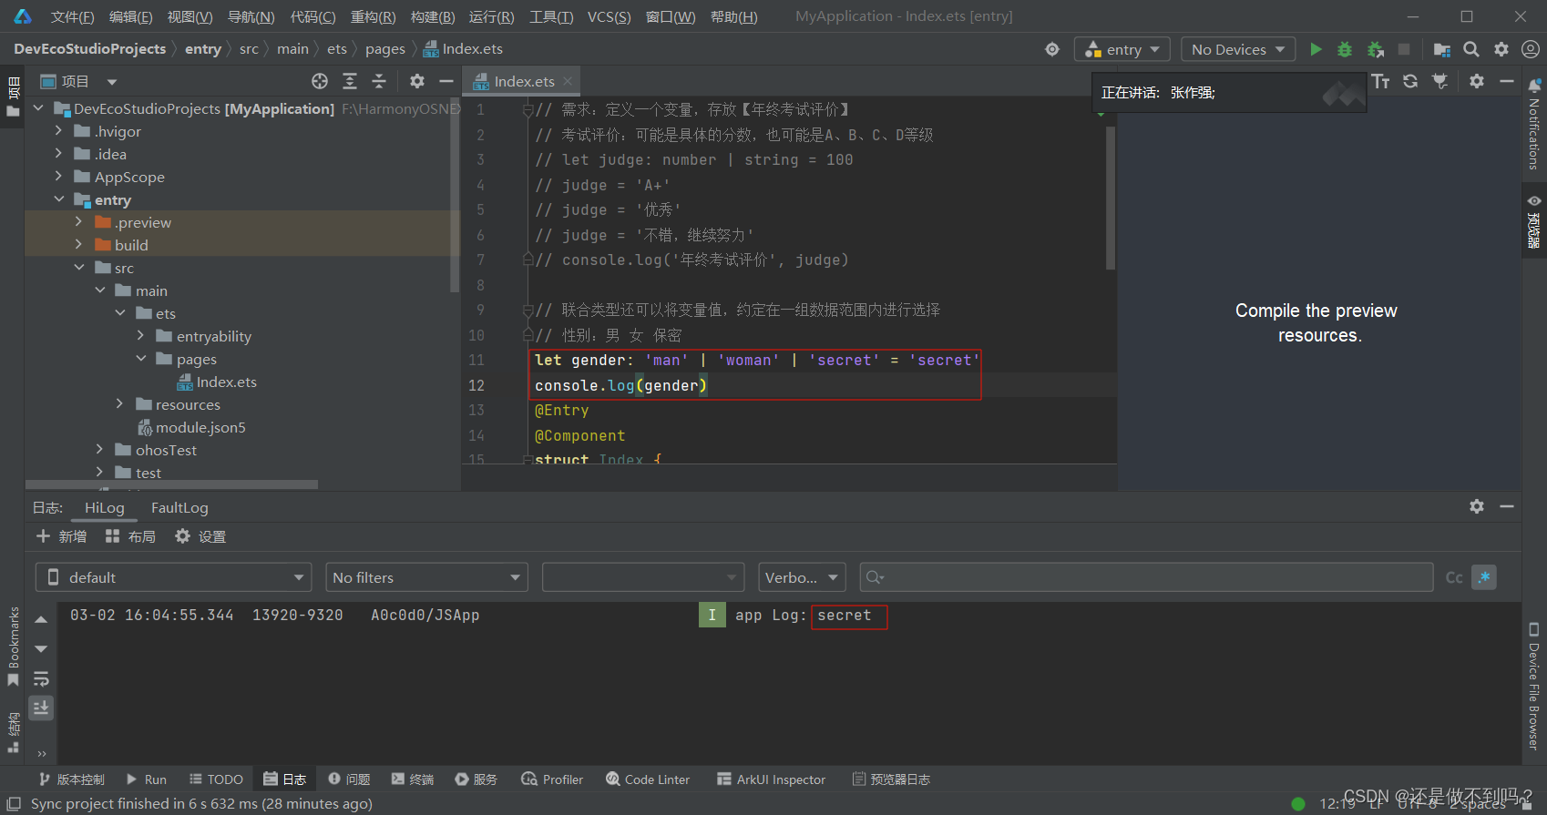Click the editor vertical scrollbar
1547x815 pixels.
click(x=1111, y=198)
